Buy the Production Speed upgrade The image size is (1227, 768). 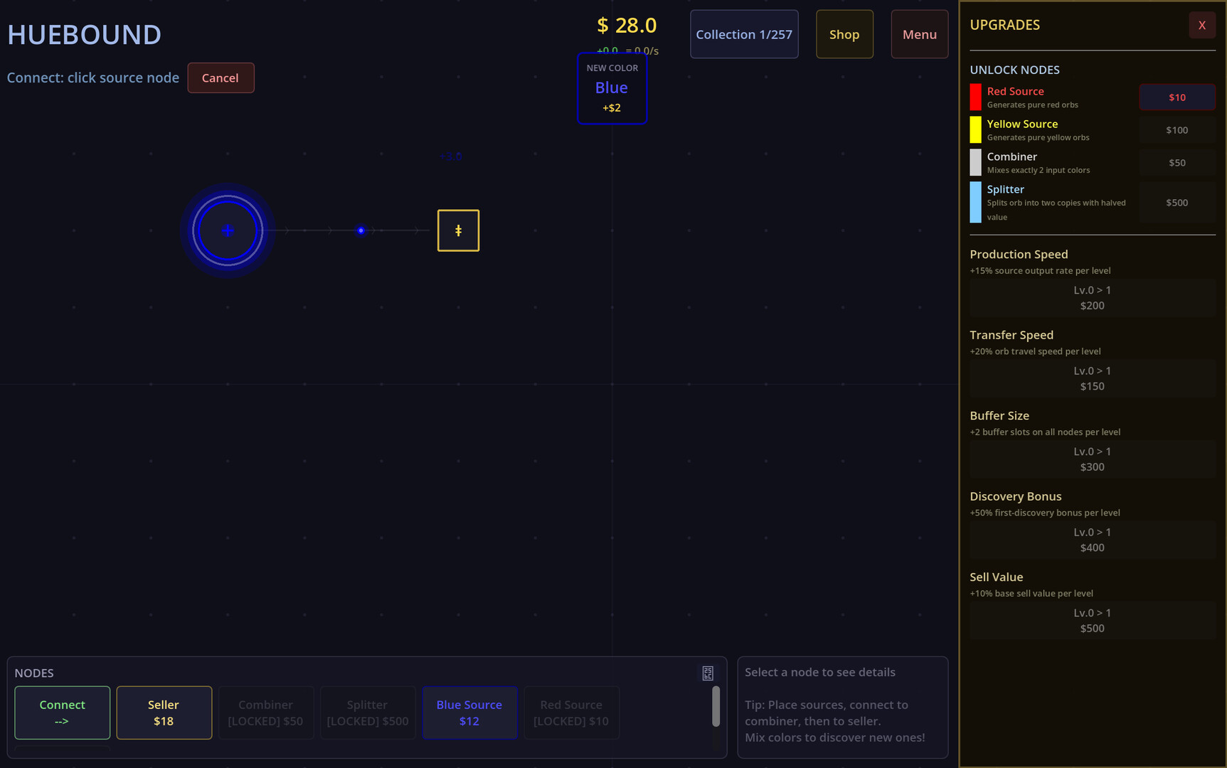[1092, 297]
